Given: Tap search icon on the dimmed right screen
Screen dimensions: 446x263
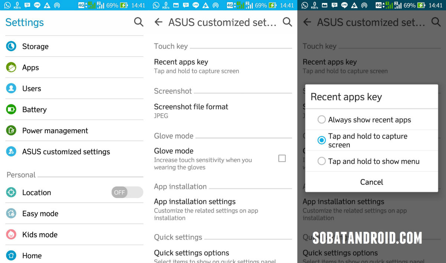Looking at the screenshot, I should point(436,22).
